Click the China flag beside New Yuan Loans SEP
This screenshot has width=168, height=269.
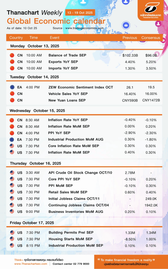[x=12, y=100]
